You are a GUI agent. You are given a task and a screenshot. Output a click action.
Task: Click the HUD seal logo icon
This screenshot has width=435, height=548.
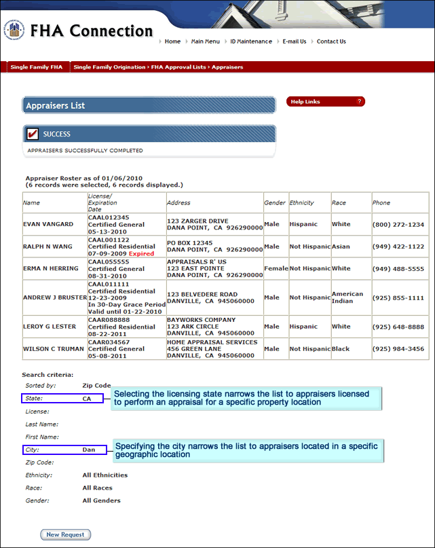14,30
